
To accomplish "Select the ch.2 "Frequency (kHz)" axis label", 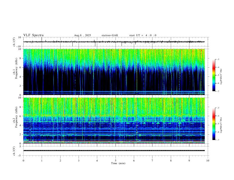I will point(16,117).
